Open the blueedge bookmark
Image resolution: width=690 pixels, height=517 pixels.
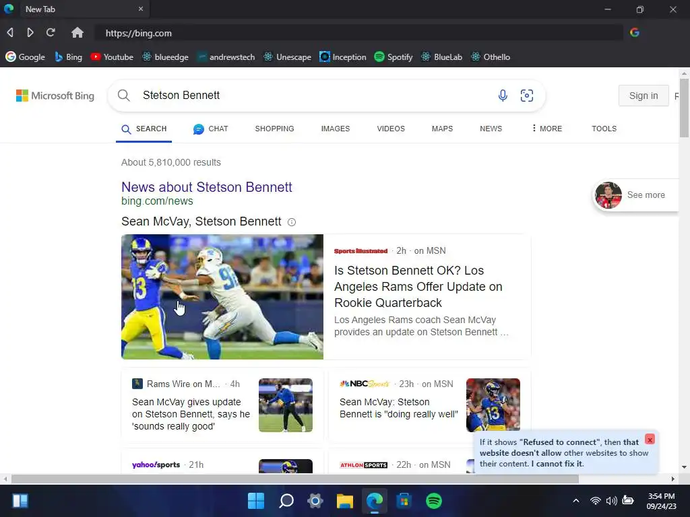click(x=165, y=57)
